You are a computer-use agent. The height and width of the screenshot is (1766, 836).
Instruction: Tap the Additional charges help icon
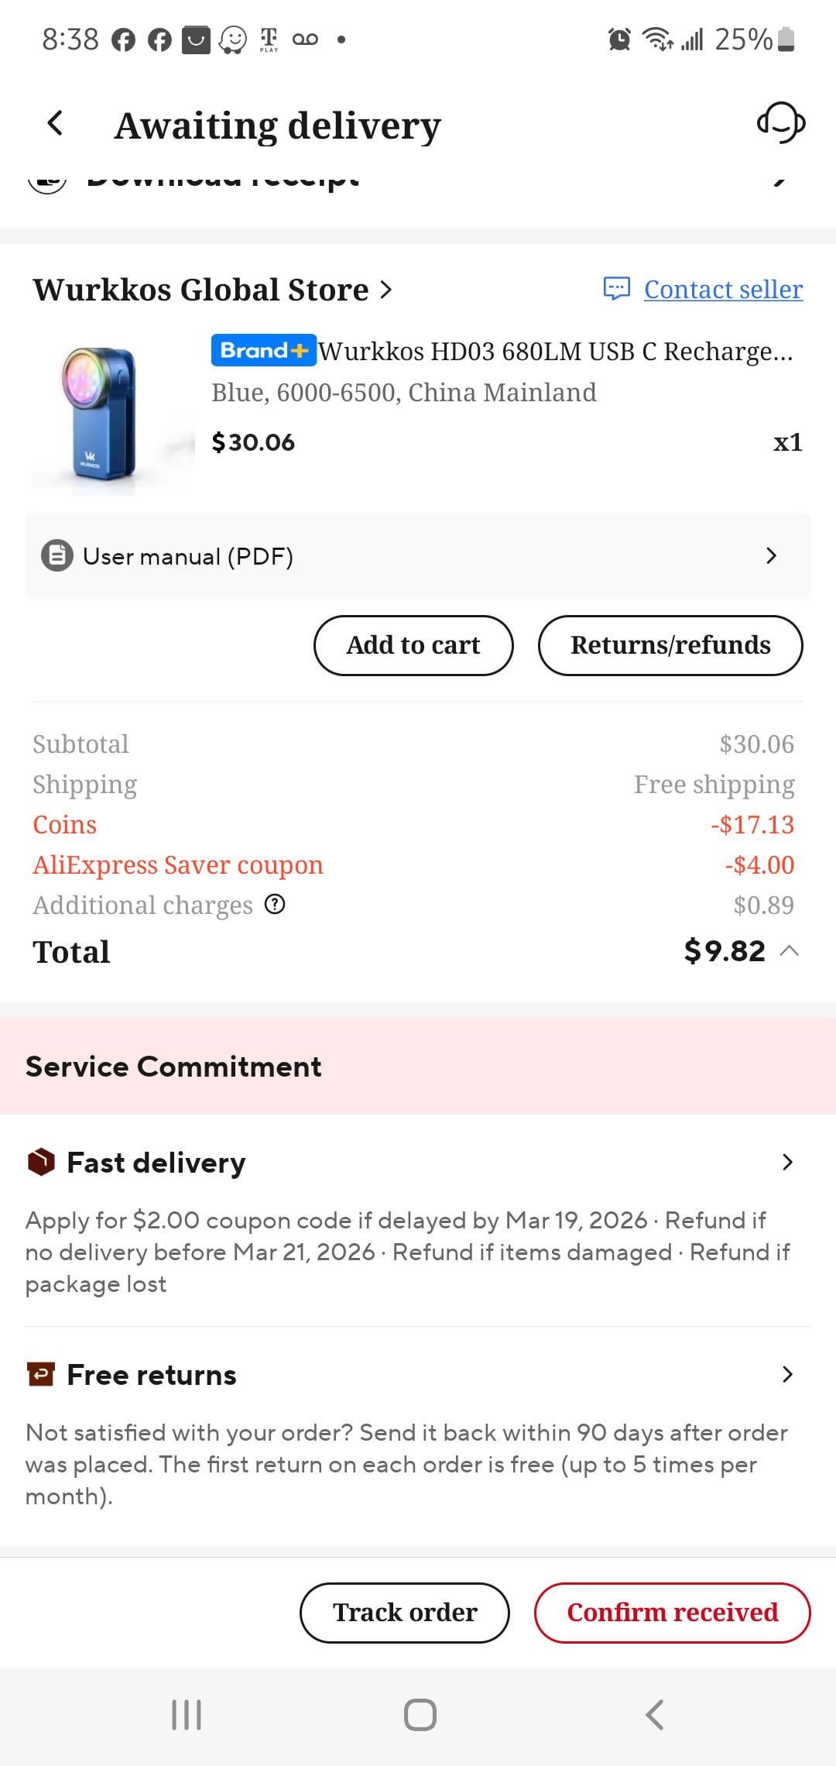click(275, 905)
